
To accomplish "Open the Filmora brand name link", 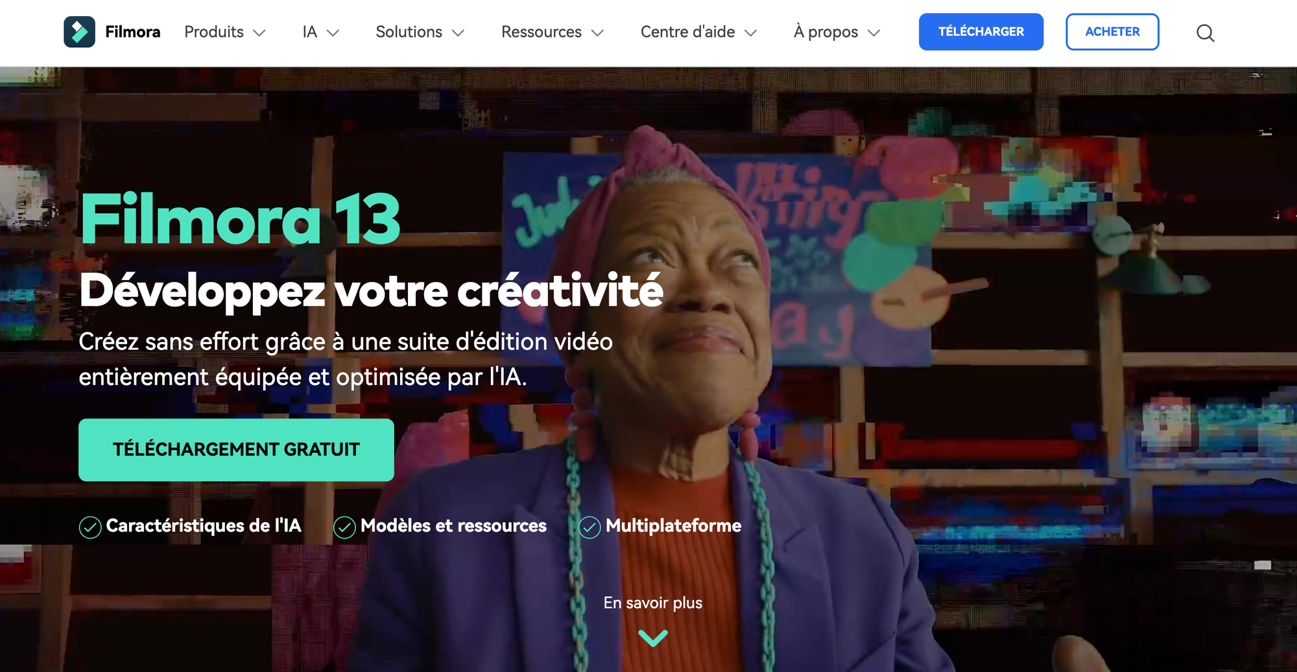I will (132, 32).
